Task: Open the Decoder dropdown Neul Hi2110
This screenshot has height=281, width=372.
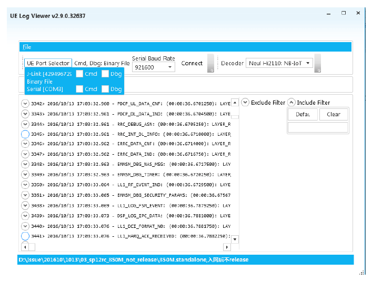Action: pos(279,63)
